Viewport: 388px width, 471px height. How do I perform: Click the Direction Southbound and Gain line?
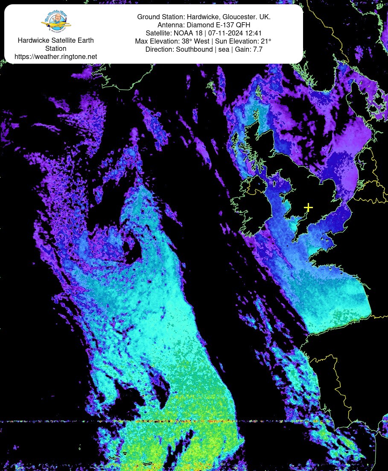coord(204,49)
